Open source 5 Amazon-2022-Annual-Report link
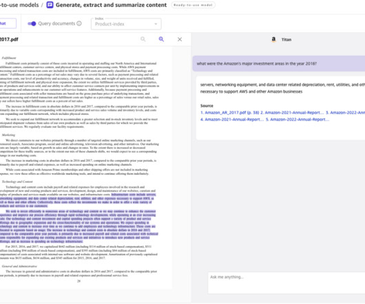 298,120
